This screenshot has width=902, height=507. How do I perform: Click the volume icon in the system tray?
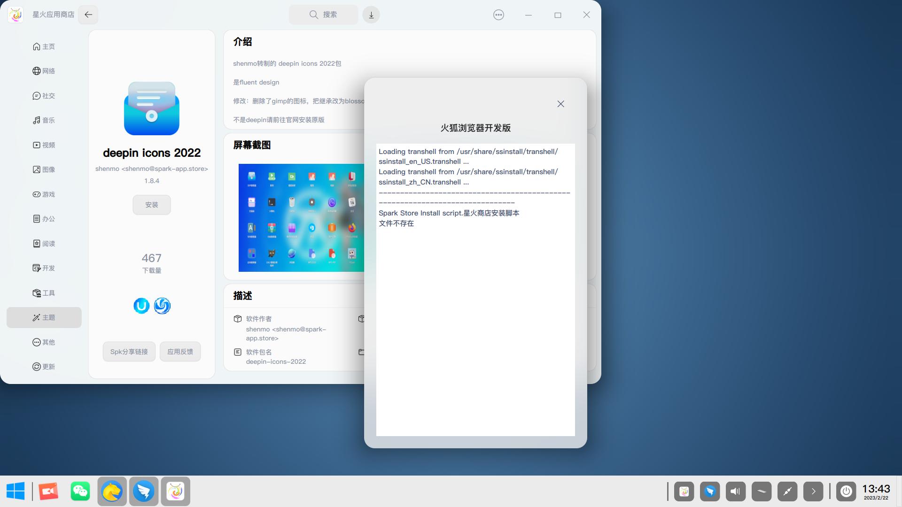point(735,491)
